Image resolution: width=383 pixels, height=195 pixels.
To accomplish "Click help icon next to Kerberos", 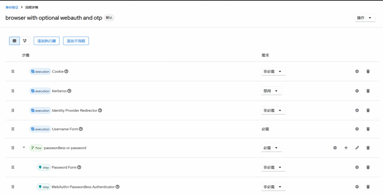I will coord(69,91).
